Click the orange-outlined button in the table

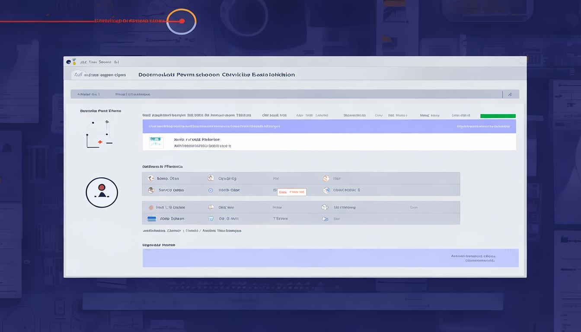(x=292, y=192)
